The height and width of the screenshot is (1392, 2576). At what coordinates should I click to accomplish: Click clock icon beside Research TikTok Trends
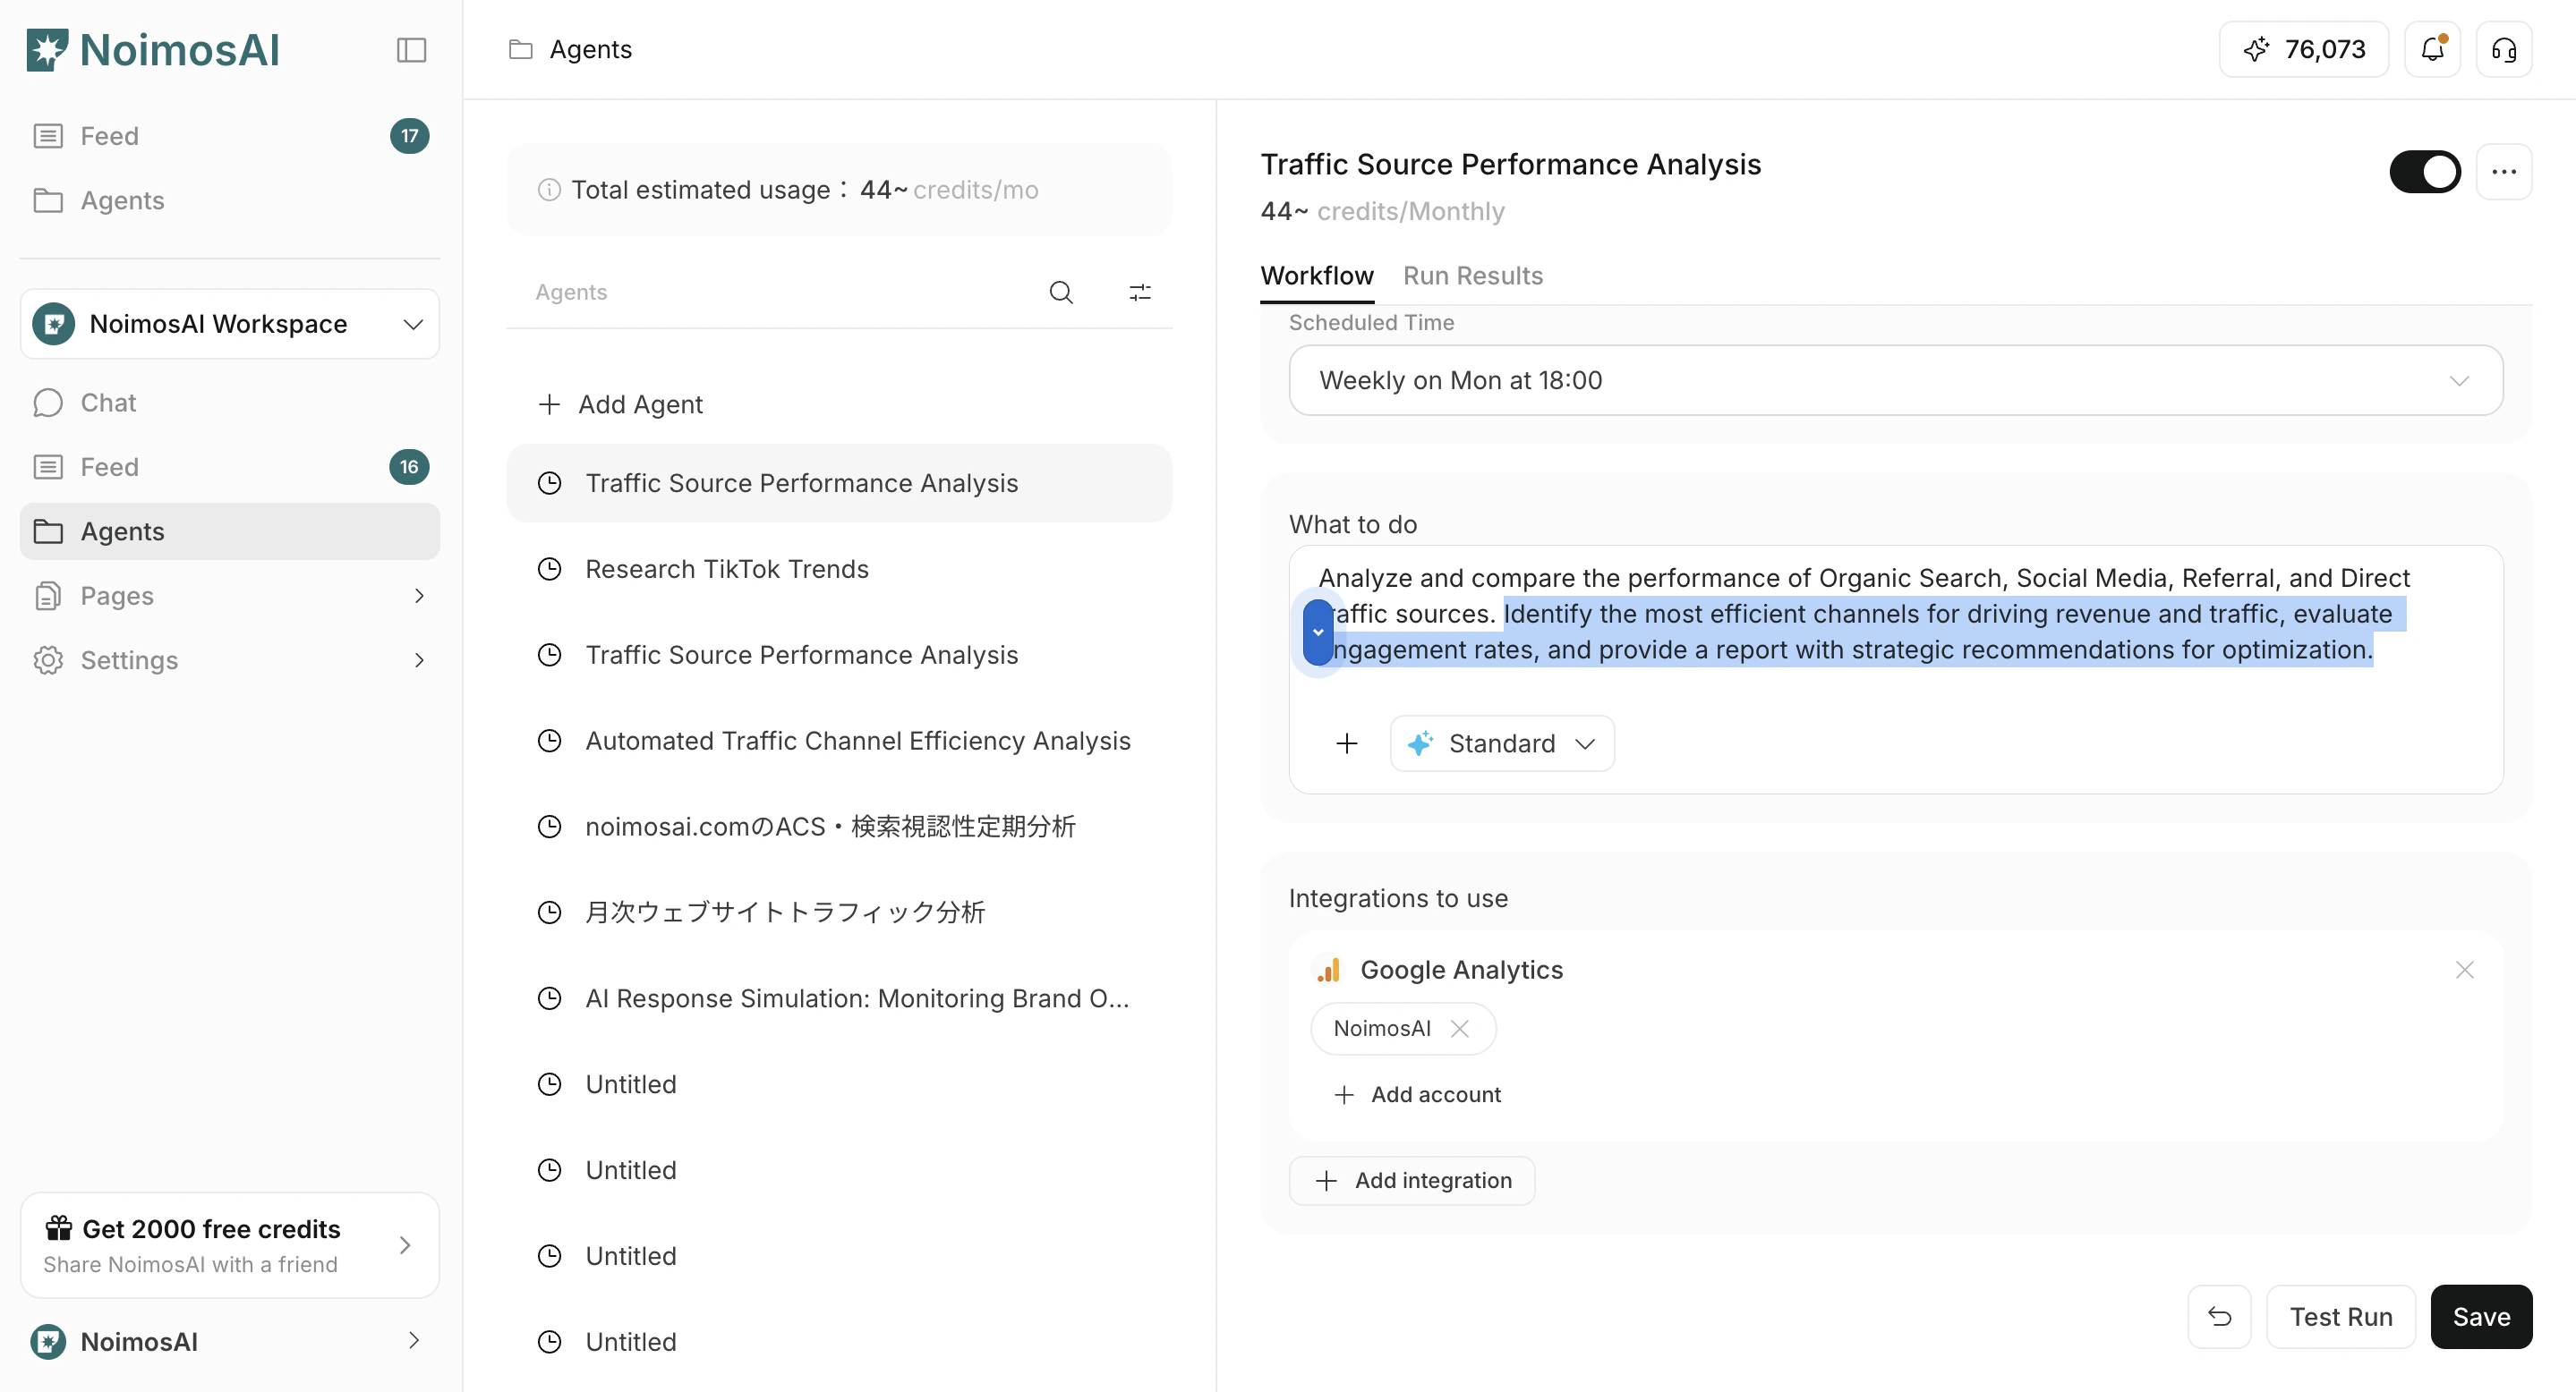click(549, 569)
